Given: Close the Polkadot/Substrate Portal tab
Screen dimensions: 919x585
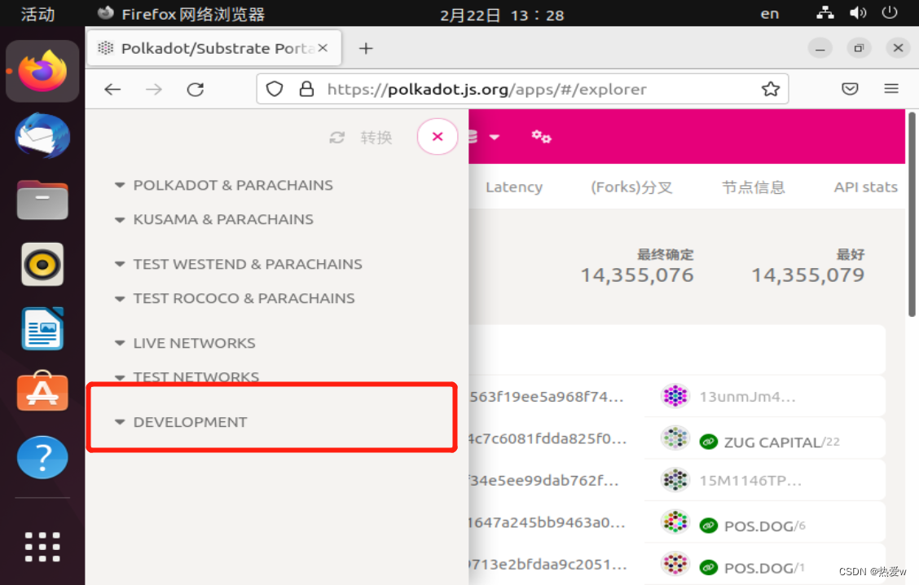Looking at the screenshot, I should click(x=323, y=48).
